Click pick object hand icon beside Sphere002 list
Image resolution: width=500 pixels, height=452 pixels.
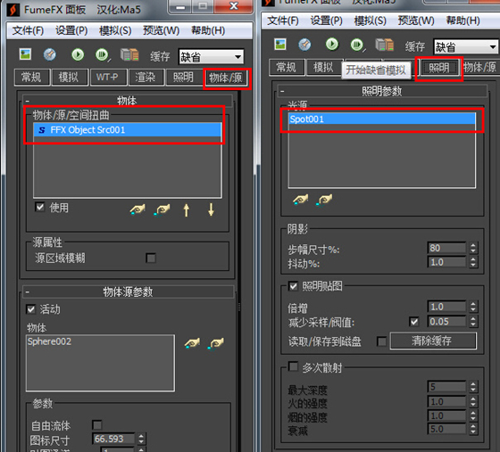pos(192,343)
